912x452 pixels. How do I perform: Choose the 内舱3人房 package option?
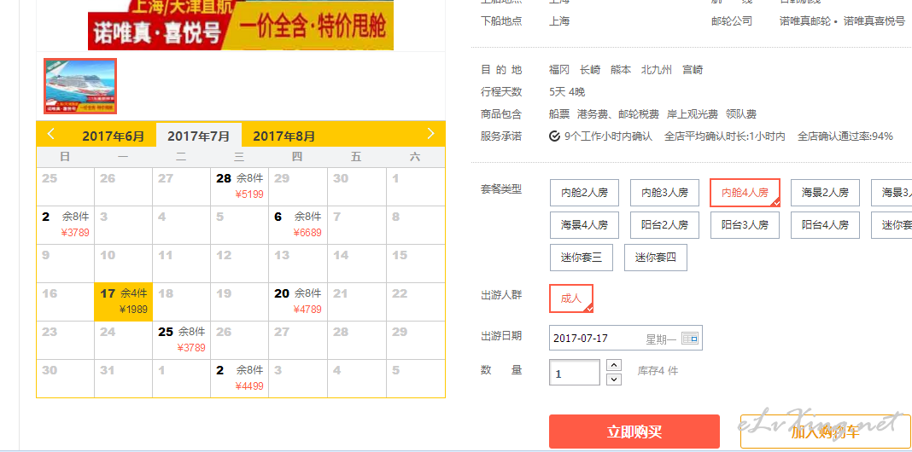tap(665, 193)
